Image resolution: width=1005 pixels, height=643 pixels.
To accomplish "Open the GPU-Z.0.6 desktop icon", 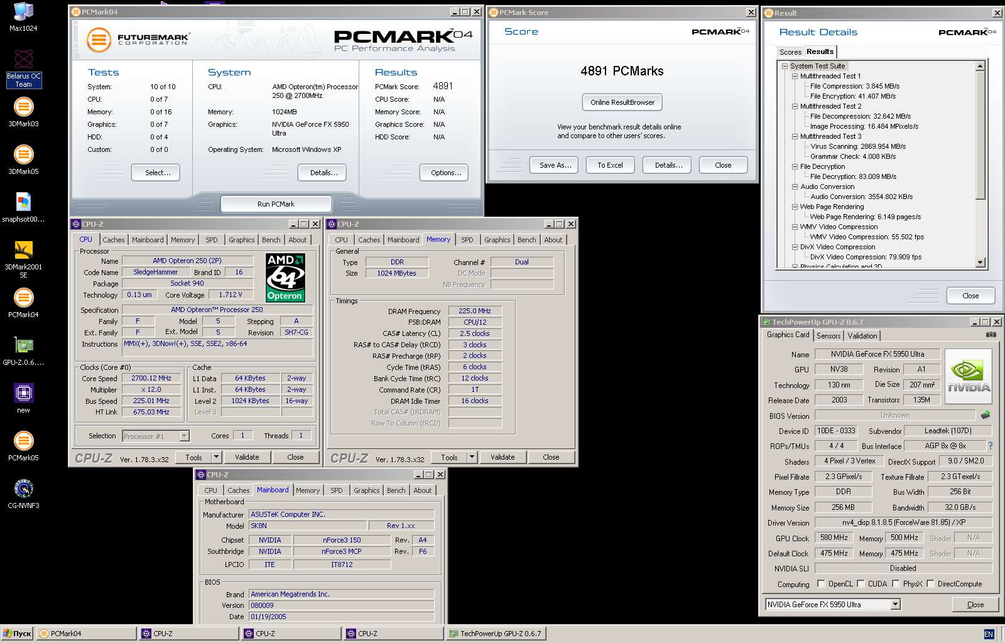I will [x=23, y=351].
